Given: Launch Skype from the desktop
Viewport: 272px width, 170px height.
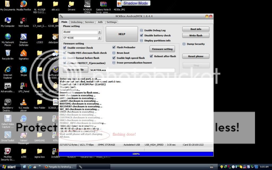Looking at the screenshot, I should coord(23,70).
